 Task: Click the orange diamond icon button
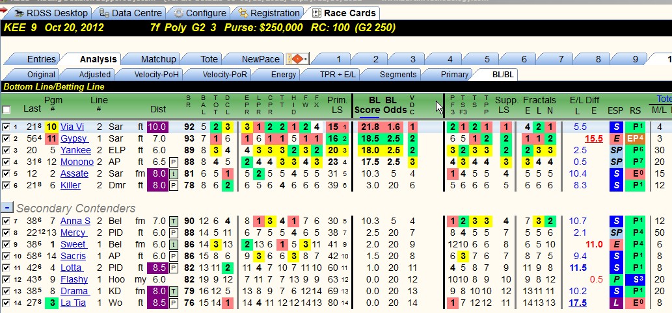tap(297, 59)
